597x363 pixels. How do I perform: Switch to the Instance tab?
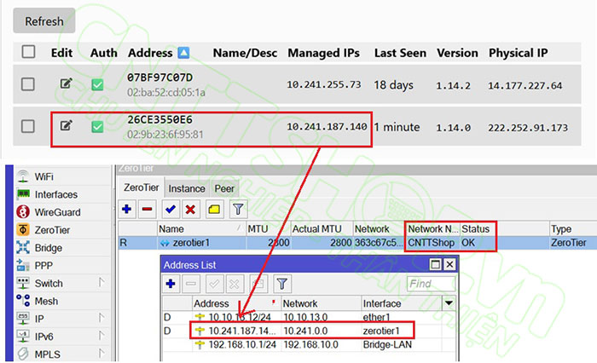click(x=187, y=188)
